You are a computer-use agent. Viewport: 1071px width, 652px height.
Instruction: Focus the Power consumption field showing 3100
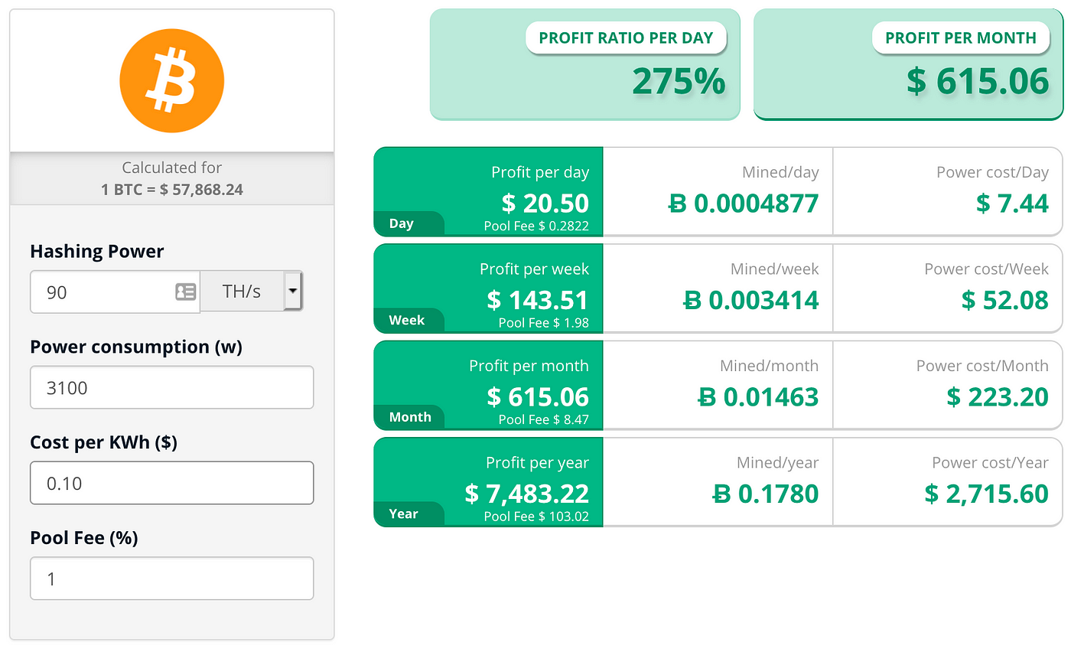172,387
